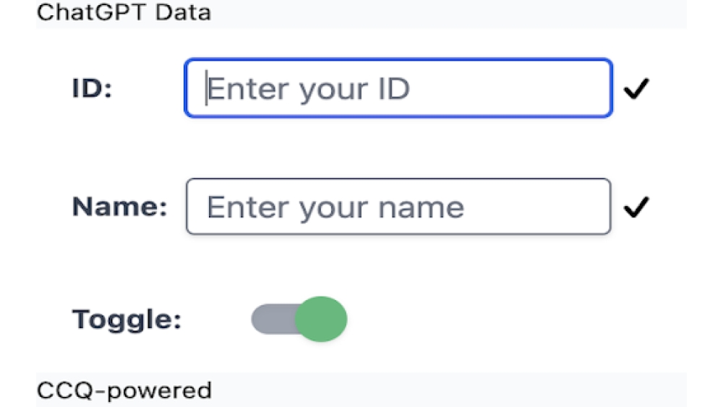This screenshot has height=407, width=723.
Task: Click the "CCQ-powered" heading text
Action: click(x=124, y=390)
